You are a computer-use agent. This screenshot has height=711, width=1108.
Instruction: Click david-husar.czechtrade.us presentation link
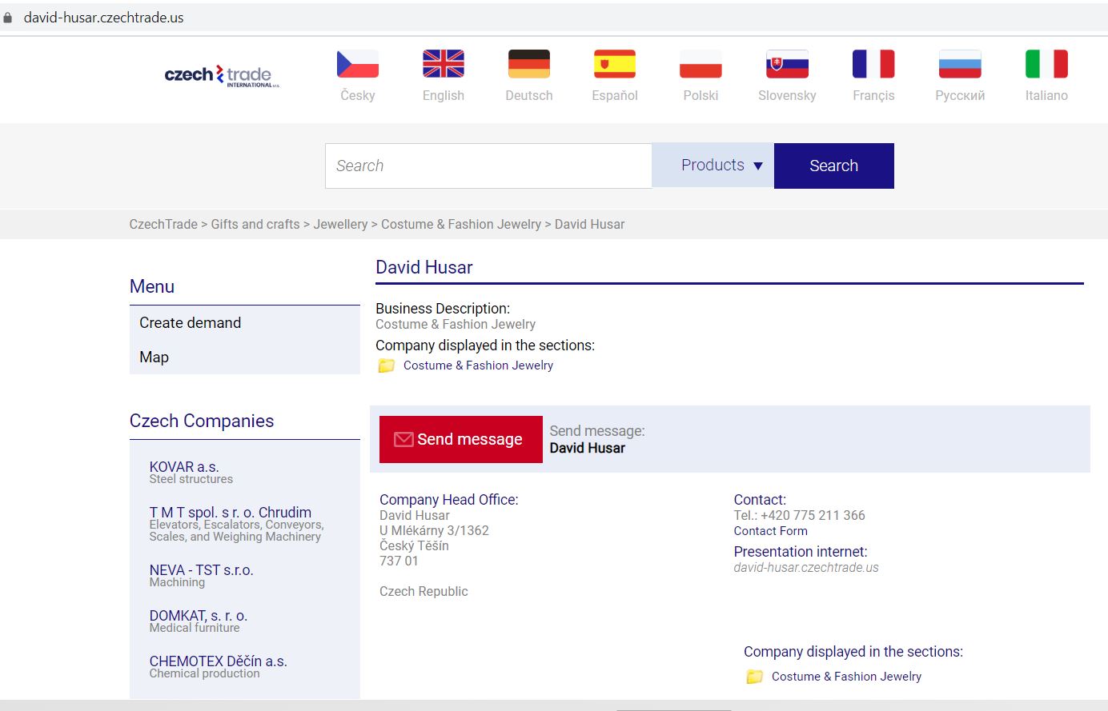point(806,568)
